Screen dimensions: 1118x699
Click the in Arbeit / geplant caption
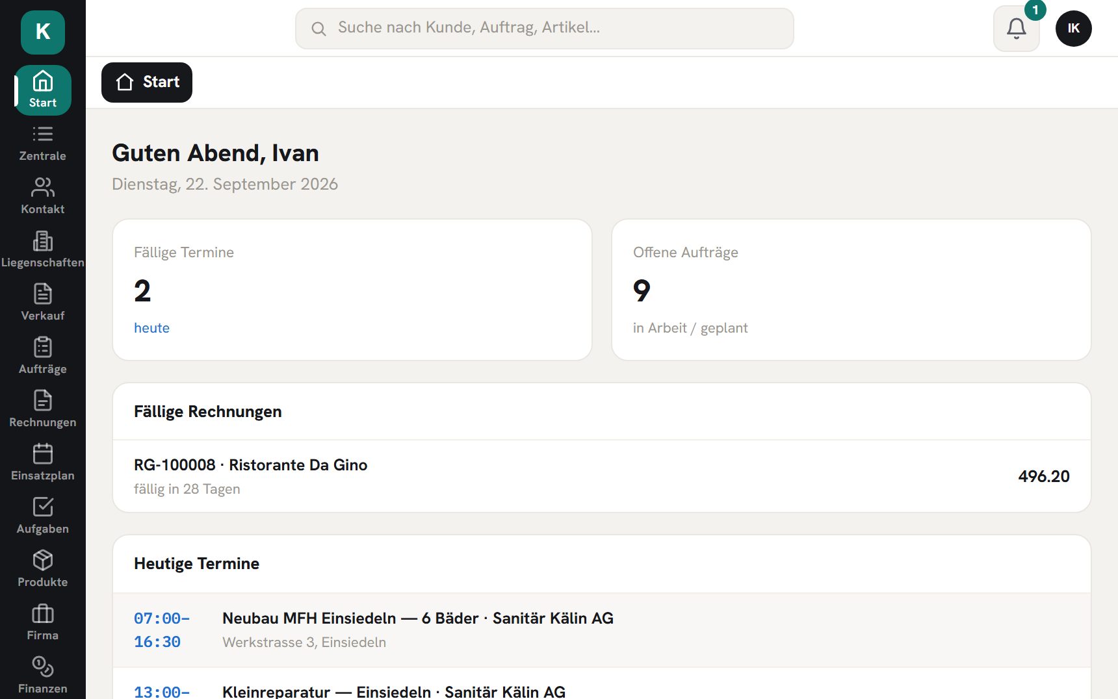click(x=690, y=328)
